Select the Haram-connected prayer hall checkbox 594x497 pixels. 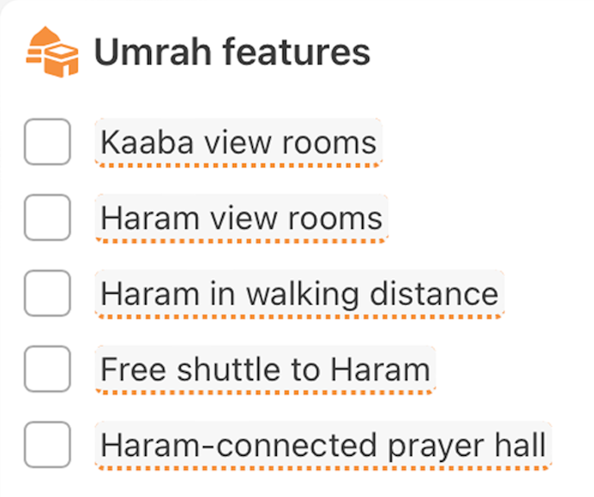coord(48,445)
